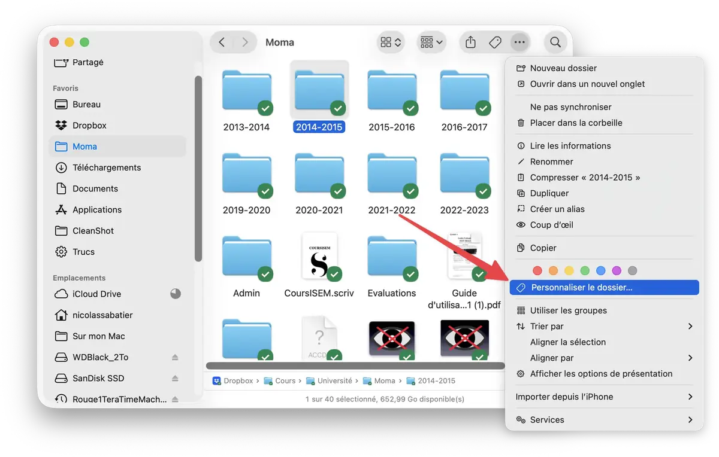Click the back navigation arrow
The image size is (719, 457).
point(221,42)
